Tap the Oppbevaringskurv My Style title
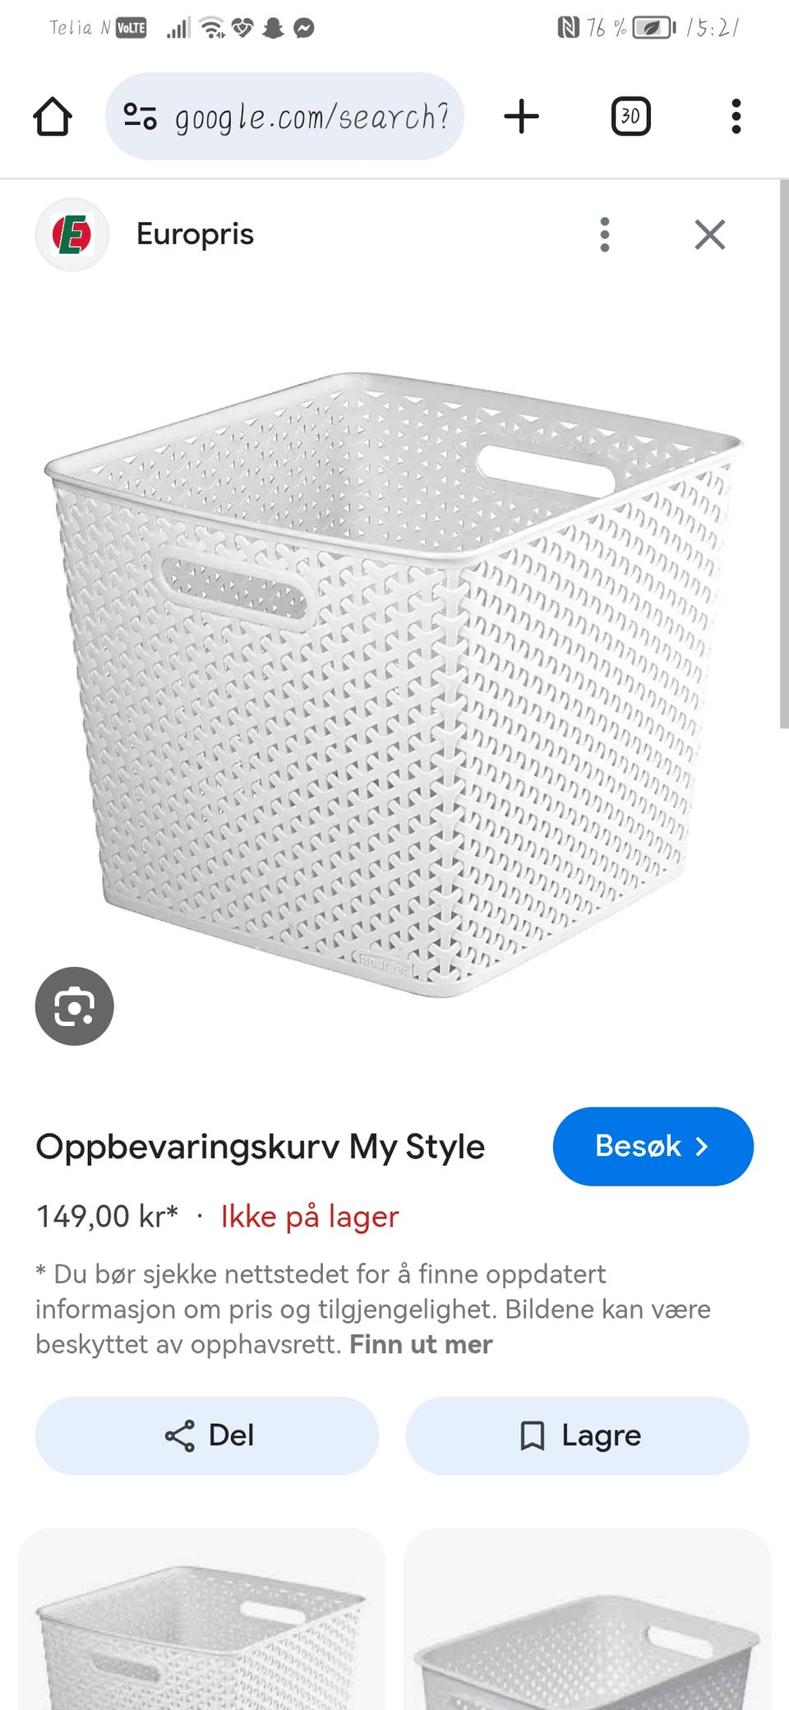789x1710 pixels. click(x=260, y=1147)
